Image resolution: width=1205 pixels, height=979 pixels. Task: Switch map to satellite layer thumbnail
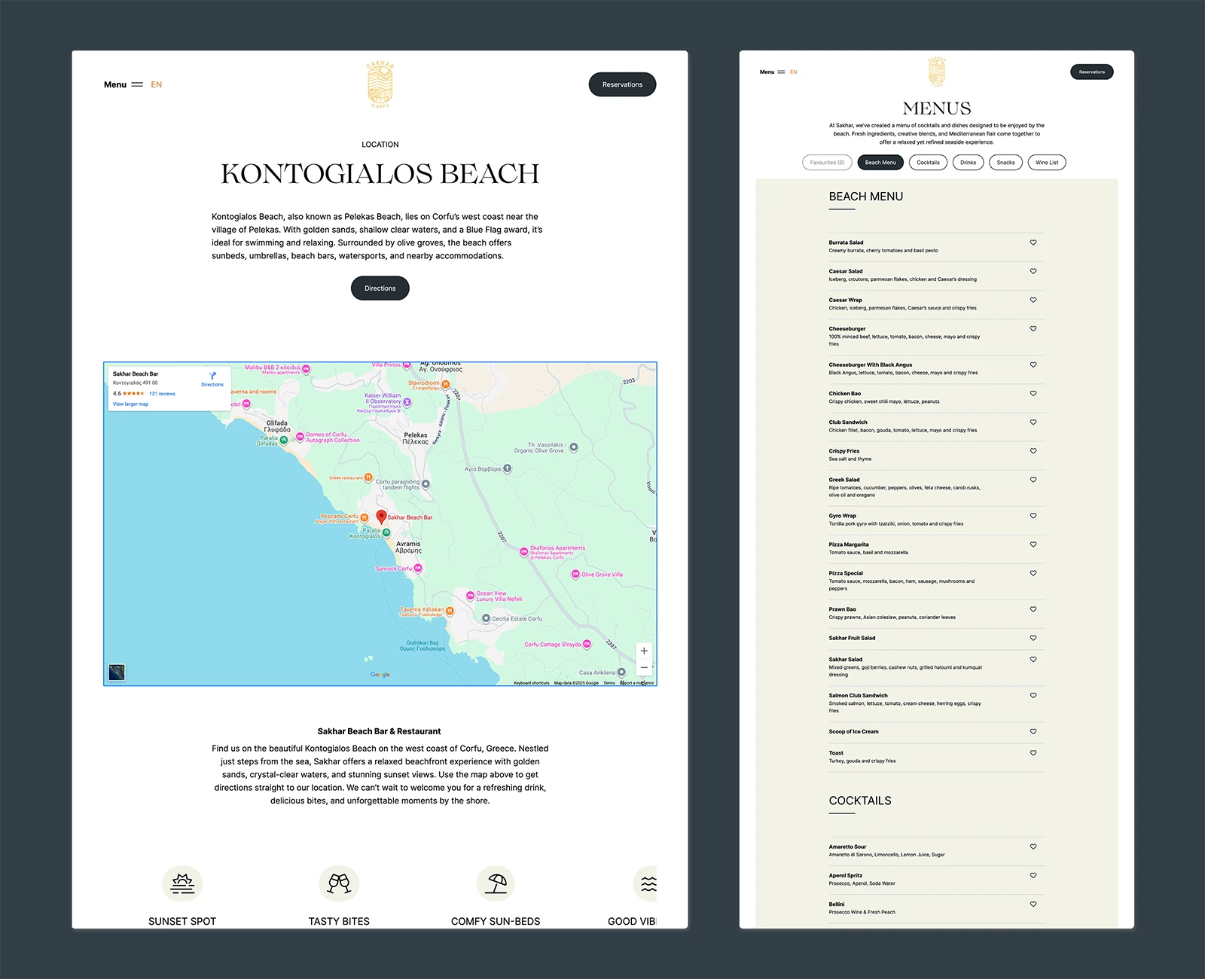tap(117, 672)
